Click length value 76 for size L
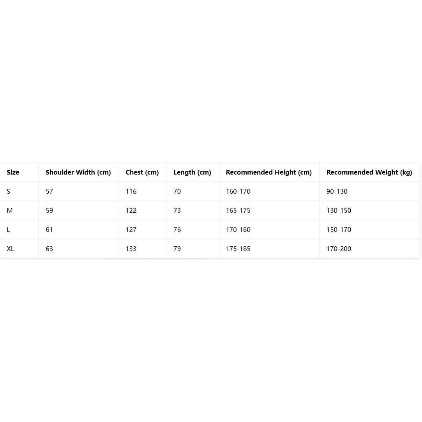422x422 pixels. (177, 230)
